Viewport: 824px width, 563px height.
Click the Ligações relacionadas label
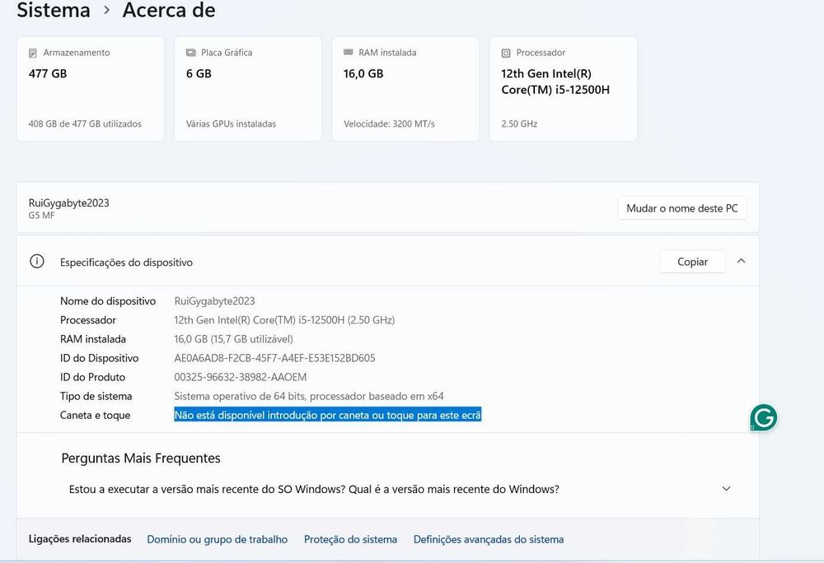click(x=80, y=539)
